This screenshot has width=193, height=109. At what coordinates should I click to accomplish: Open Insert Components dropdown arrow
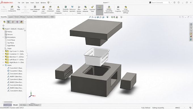(12, 14)
